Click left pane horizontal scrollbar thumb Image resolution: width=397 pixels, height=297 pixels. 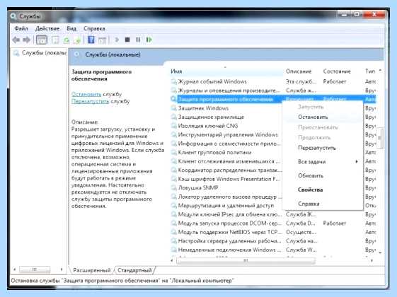point(35,269)
